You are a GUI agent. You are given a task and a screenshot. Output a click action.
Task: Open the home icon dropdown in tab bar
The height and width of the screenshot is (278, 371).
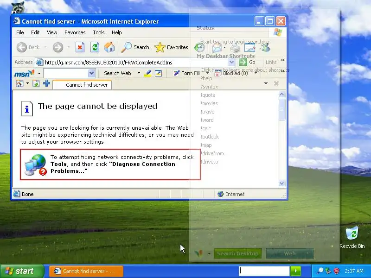[x=27, y=83]
